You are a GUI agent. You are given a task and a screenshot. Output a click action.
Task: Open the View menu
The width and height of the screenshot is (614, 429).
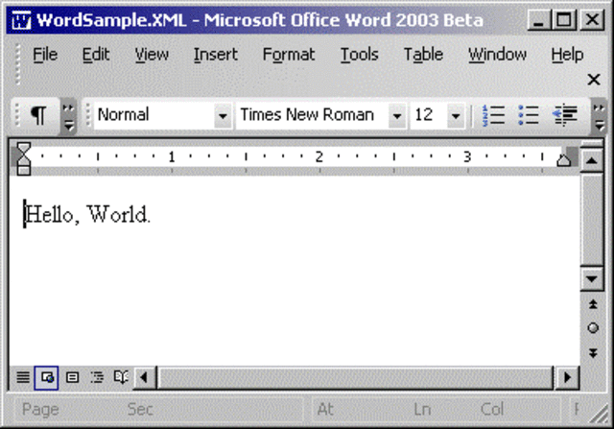(x=152, y=55)
